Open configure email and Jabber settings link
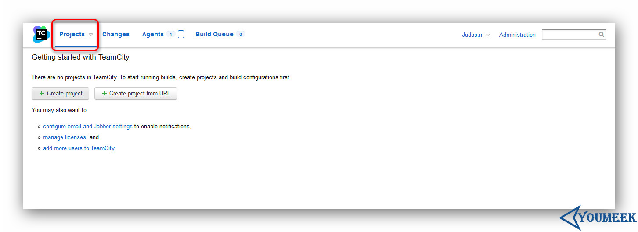 click(88, 126)
